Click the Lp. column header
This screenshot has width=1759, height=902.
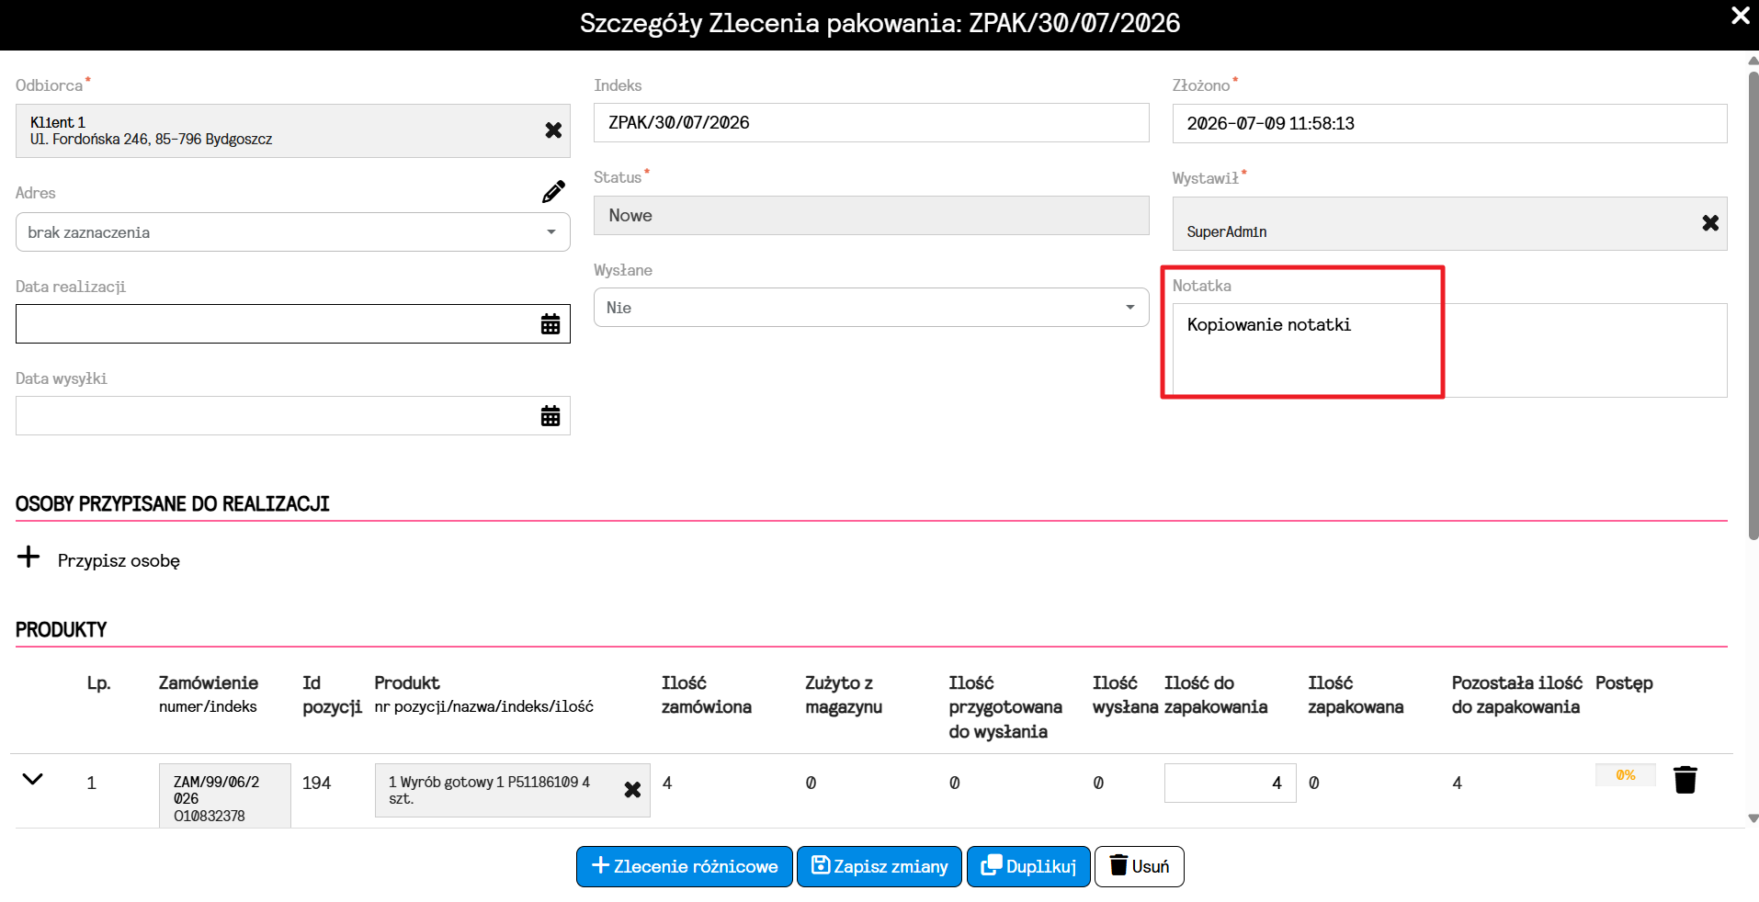point(98,683)
